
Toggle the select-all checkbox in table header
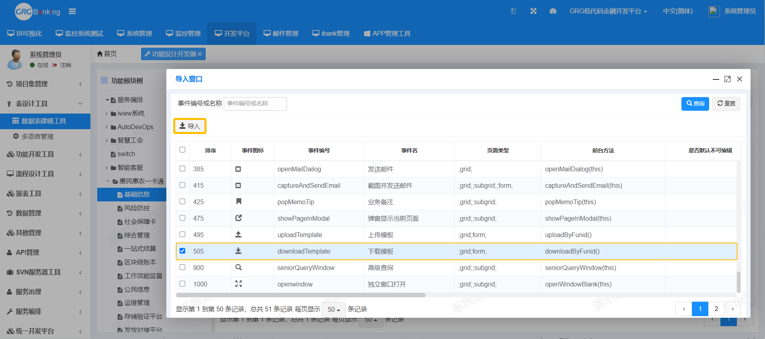click(182, 150)
